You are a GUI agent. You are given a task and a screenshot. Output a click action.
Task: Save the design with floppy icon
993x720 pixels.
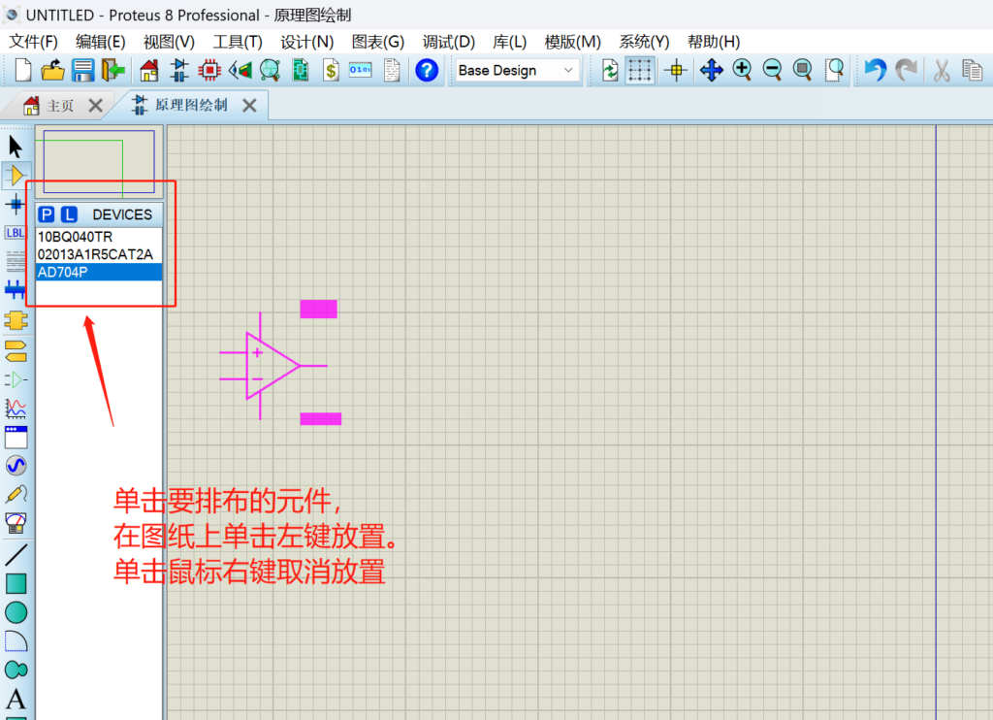pos(82,70)
